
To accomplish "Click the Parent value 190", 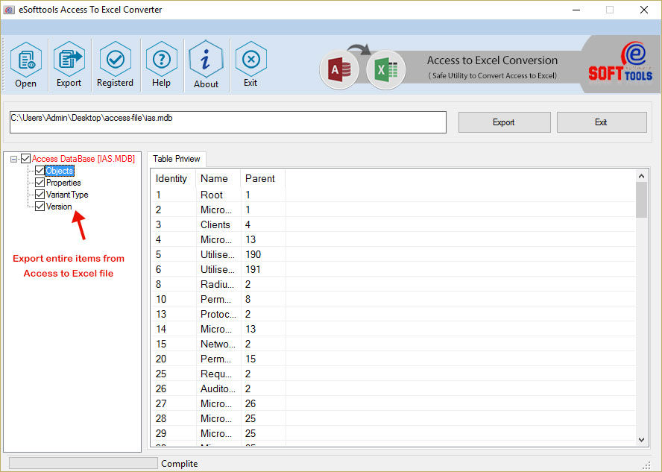I will (x=263, y=254).
